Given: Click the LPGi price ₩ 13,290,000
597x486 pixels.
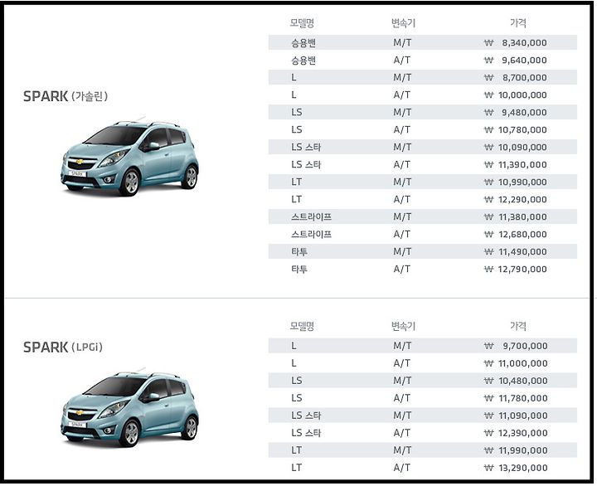Looking at the screenshot, I should (x=516, y=468).
